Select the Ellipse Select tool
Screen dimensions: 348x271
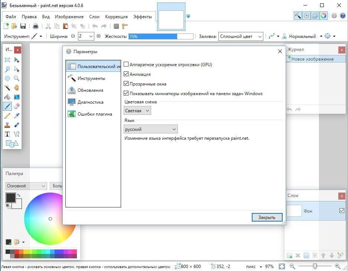[x=7, y=78]
